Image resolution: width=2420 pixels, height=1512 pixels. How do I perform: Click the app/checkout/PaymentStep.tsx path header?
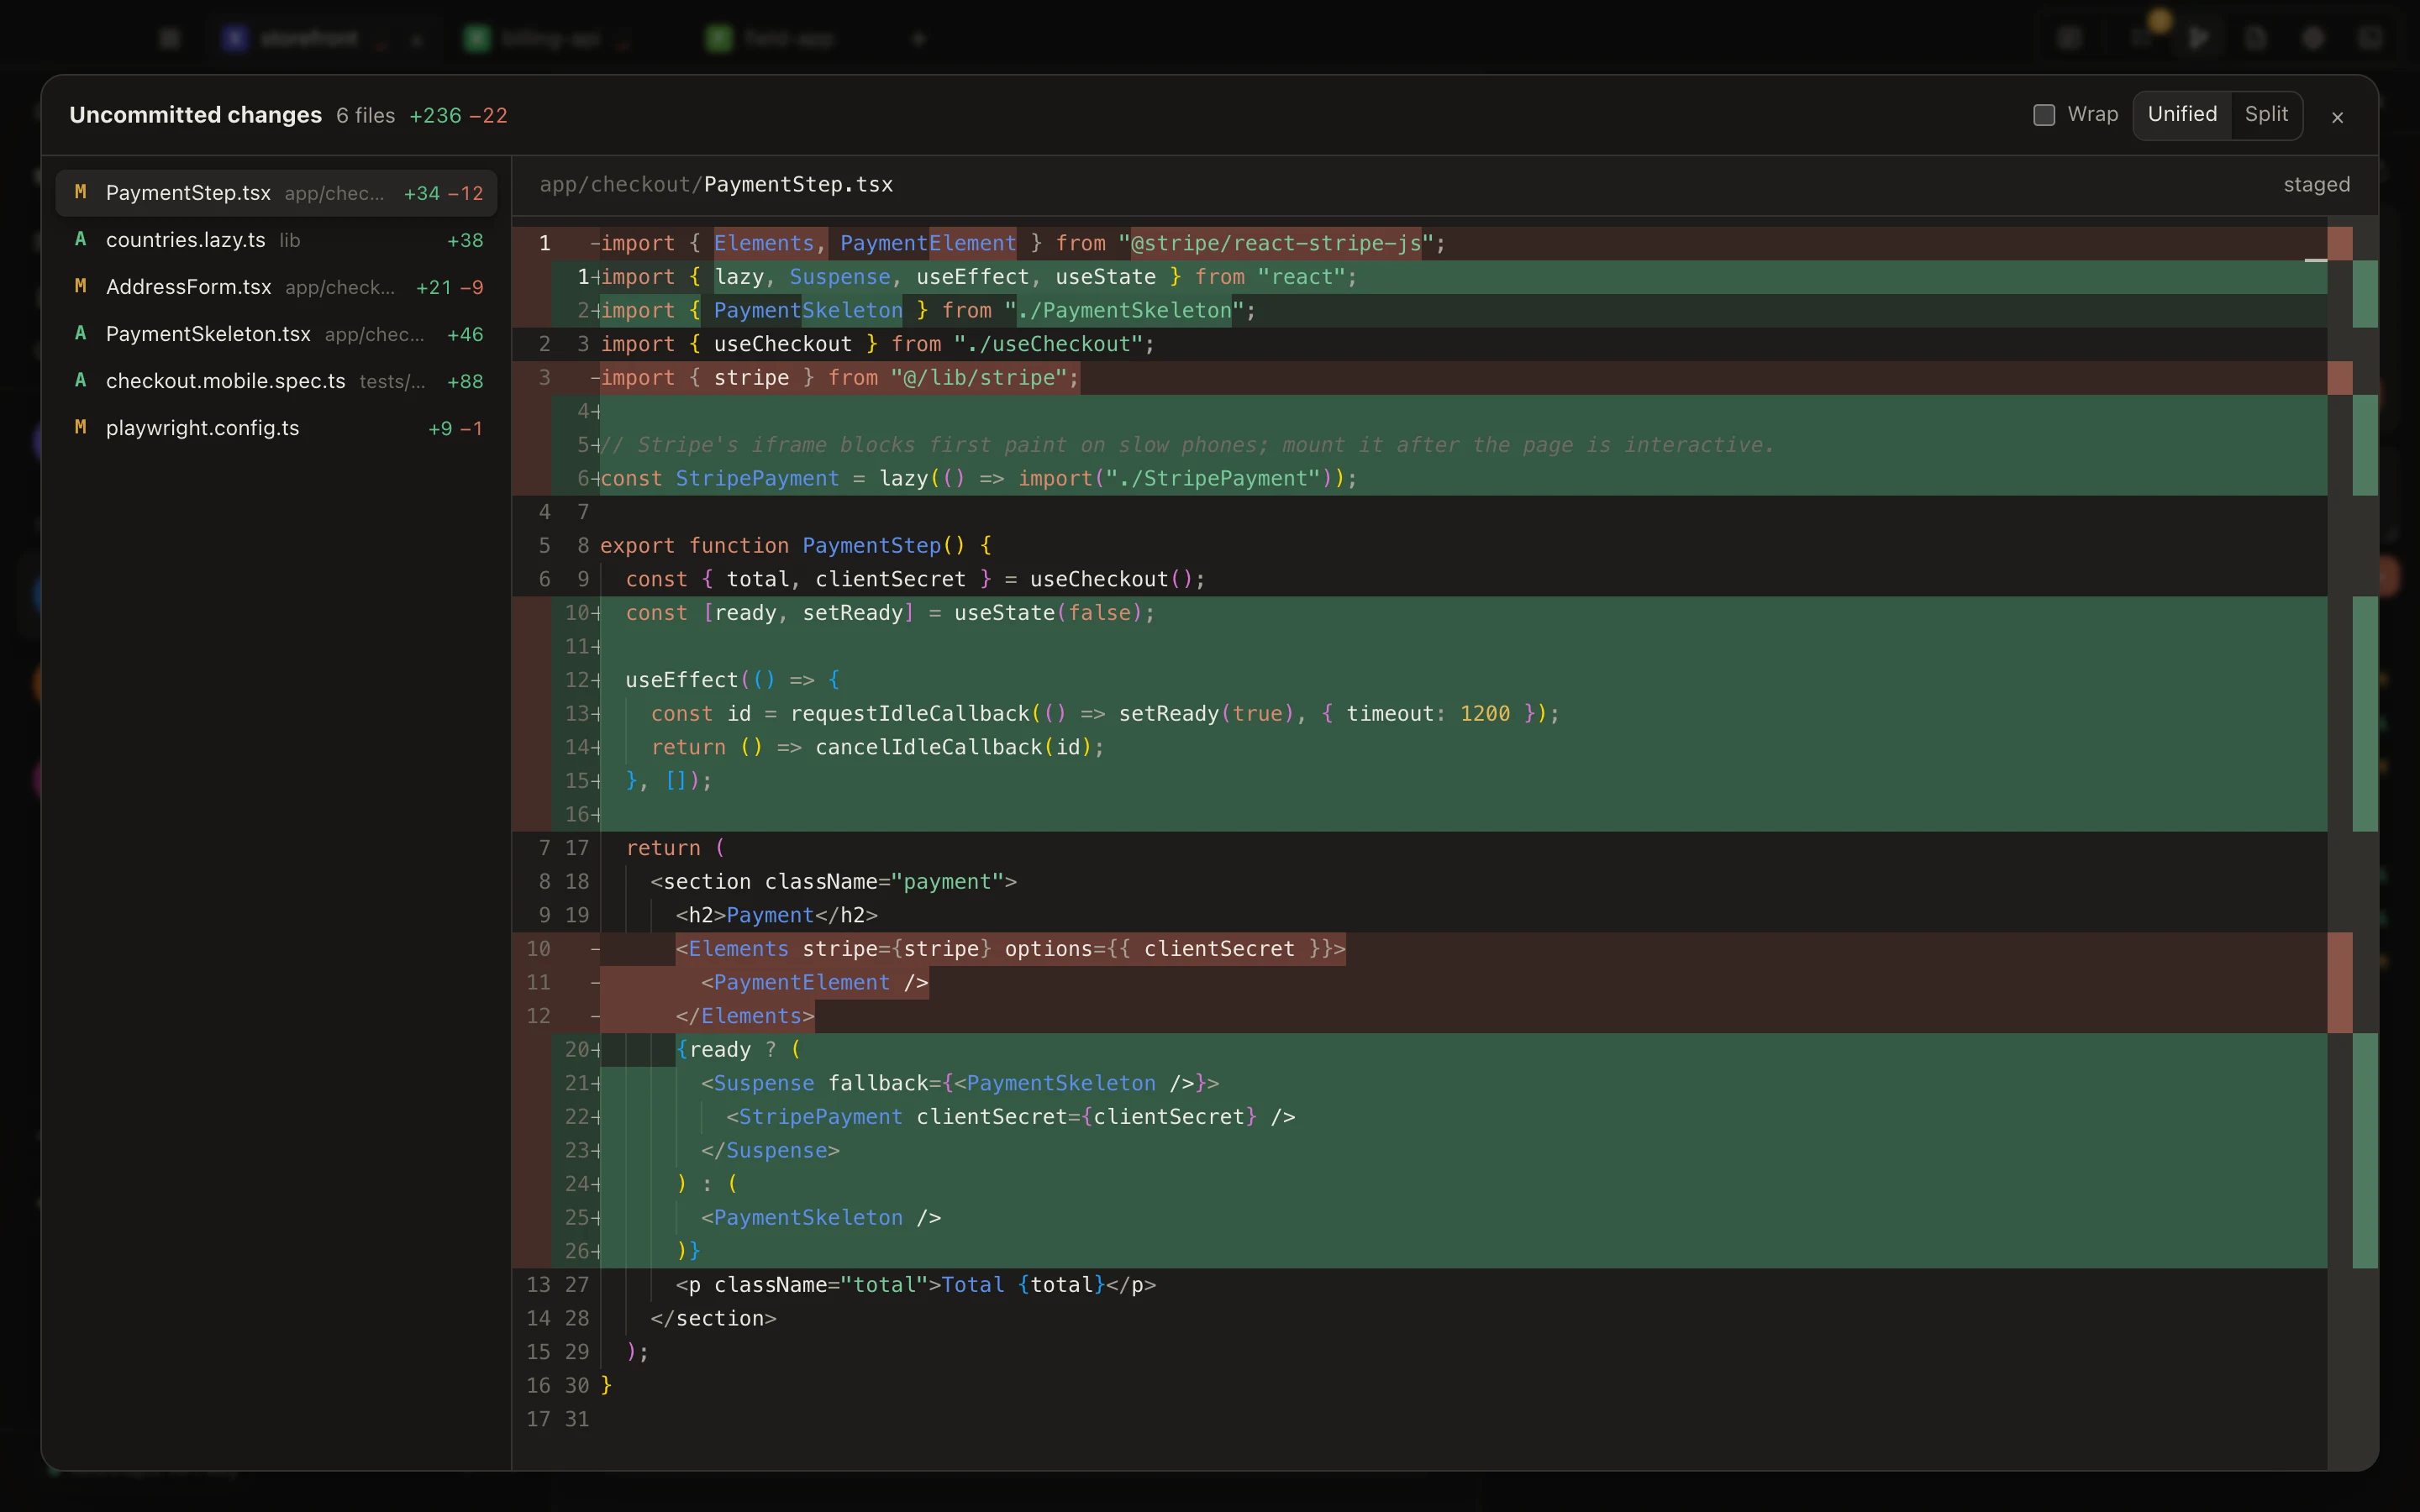point(716,185)
